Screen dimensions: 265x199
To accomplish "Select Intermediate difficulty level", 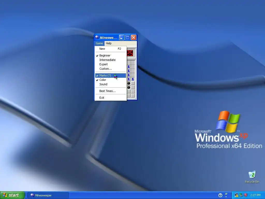I will (x=111, y=60).
